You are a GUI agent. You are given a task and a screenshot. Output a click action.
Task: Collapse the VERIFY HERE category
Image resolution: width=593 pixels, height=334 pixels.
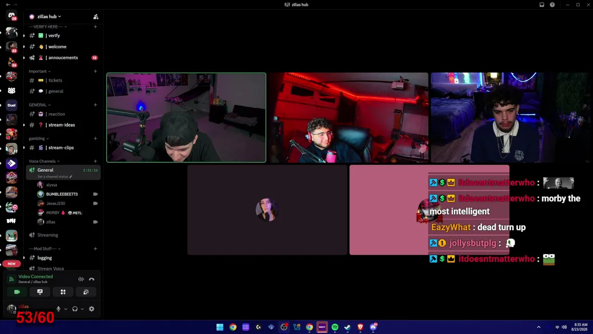(x=47, y=27)
